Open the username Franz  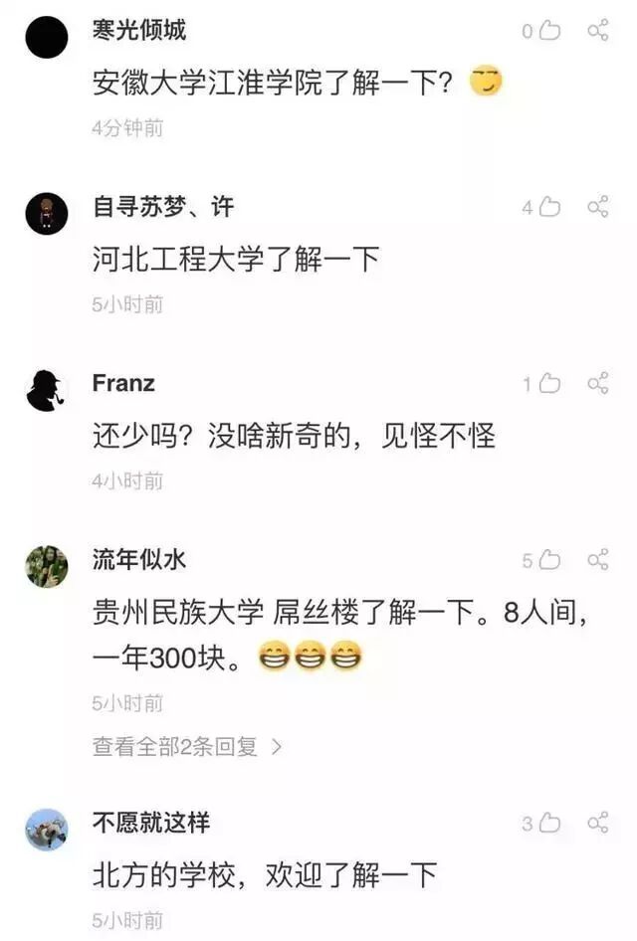(x=123, y=383)
